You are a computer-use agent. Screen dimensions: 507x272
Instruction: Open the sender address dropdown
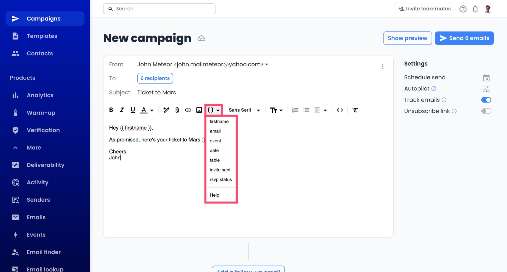[x=267, y=64]
